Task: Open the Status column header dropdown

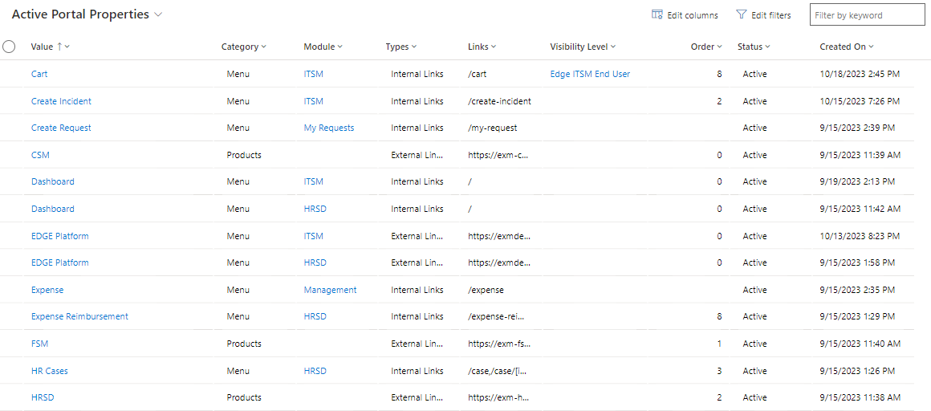Action: point(767,47)
